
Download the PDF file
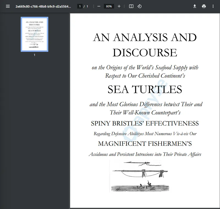click(x=195, y=6)
